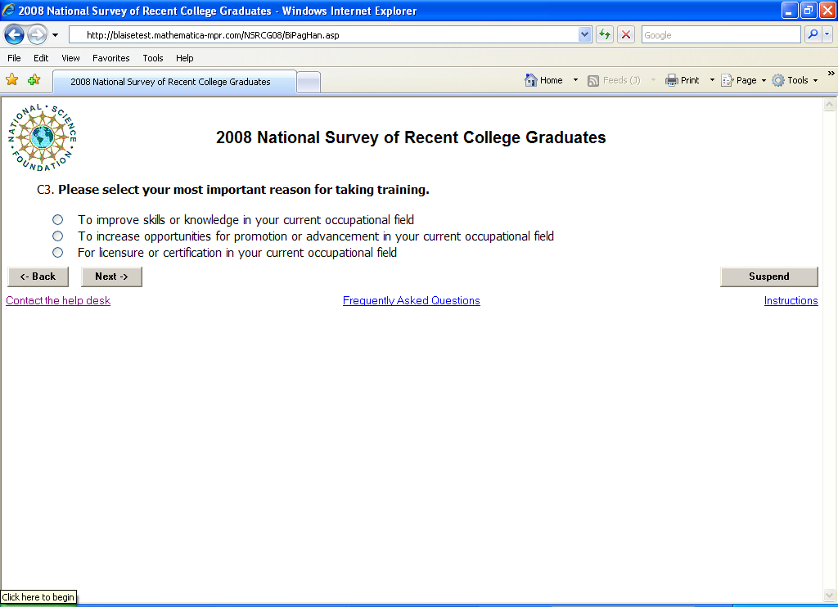Open the Instructions link
Screen dimensions: 838x607
coord(791,301)
